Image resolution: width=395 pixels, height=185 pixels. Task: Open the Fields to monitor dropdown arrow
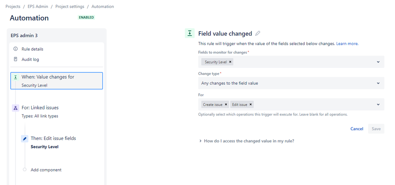click(378, 62)
